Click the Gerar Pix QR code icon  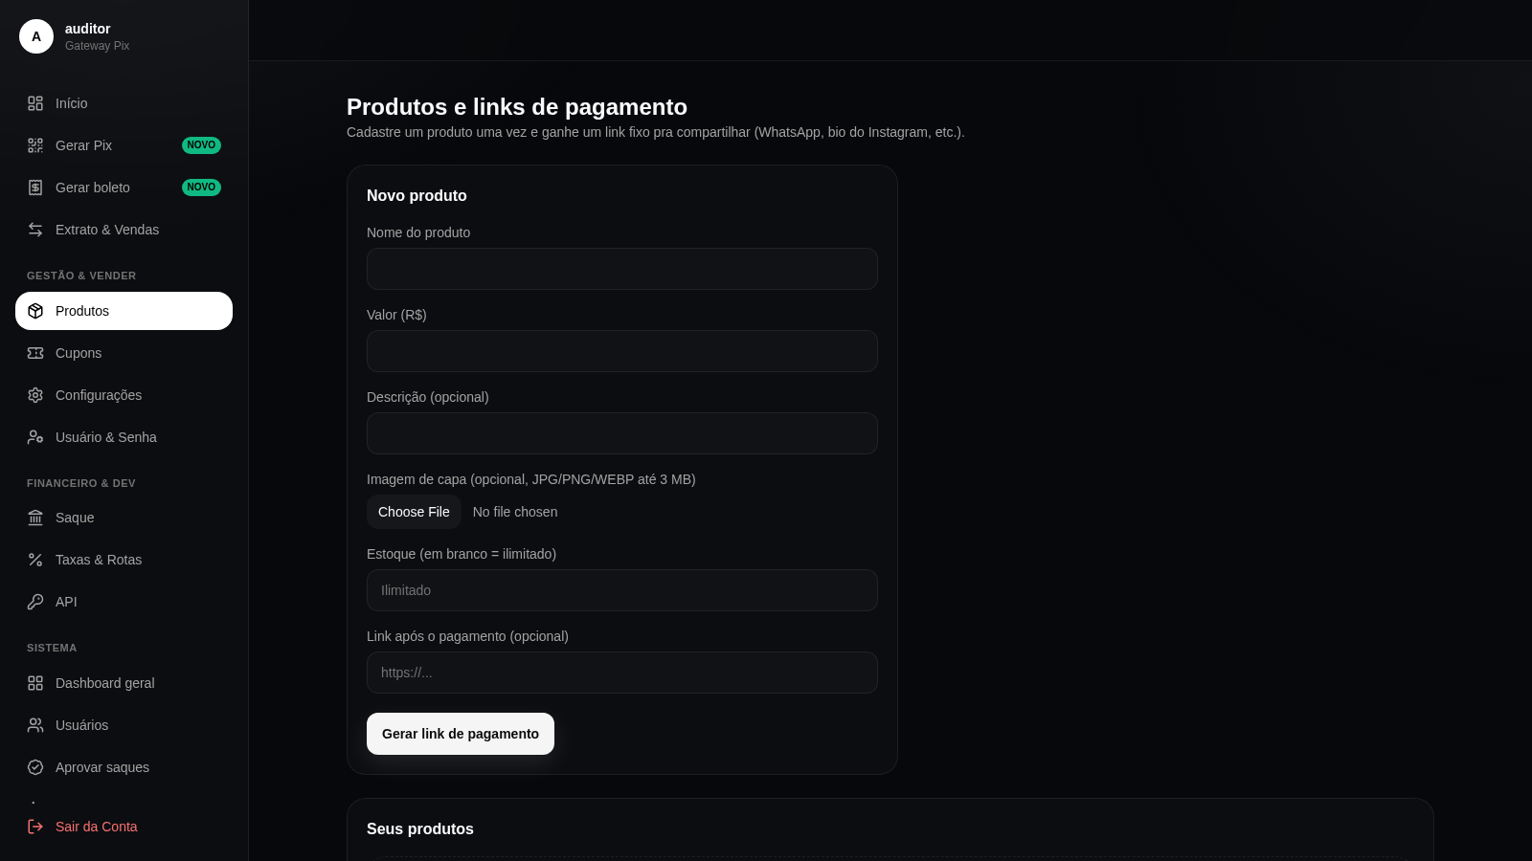point(35,145)
